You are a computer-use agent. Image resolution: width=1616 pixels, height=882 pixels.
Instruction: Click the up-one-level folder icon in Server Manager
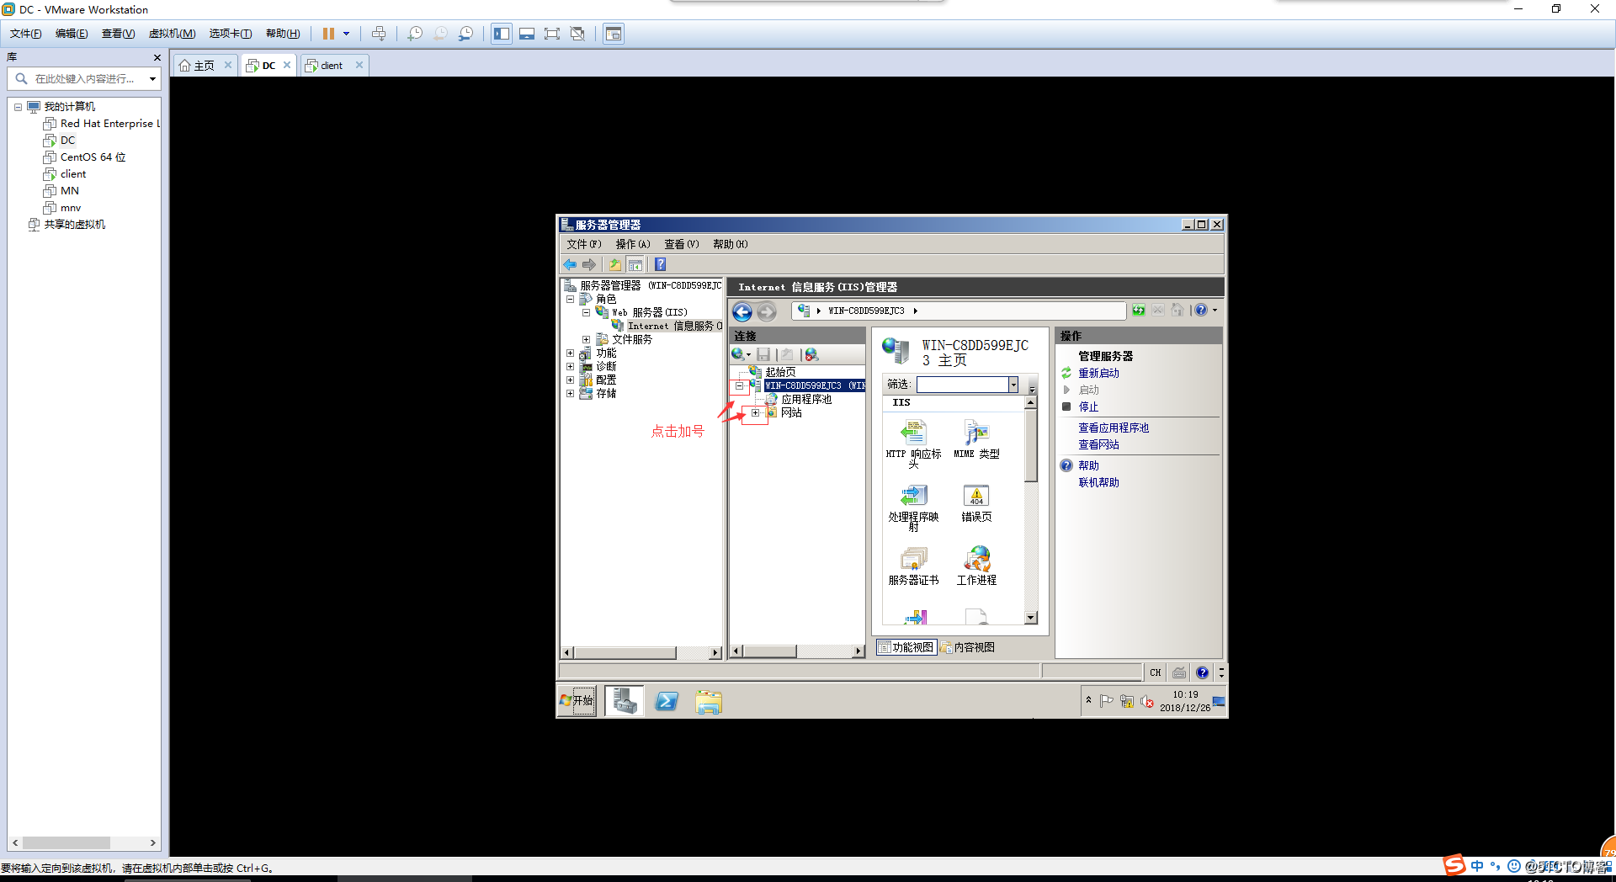point(615,264)
